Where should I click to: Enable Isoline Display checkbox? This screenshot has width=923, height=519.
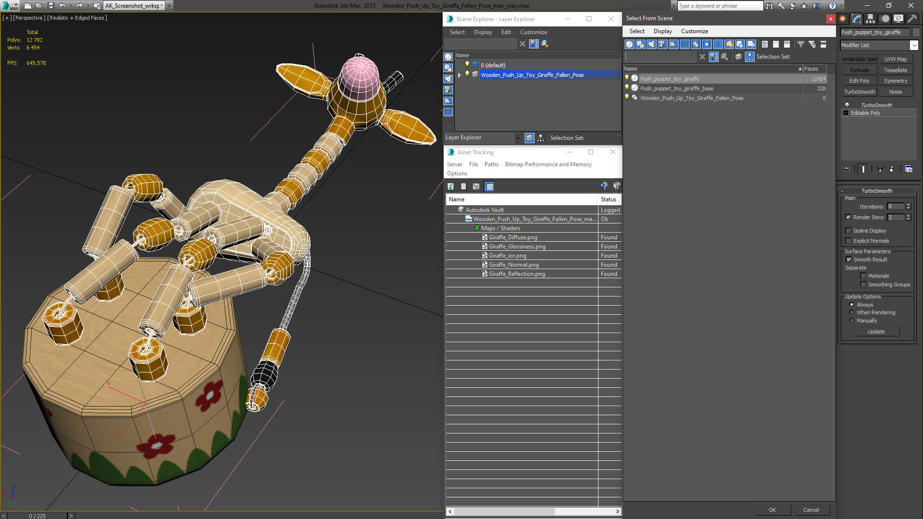848,231
